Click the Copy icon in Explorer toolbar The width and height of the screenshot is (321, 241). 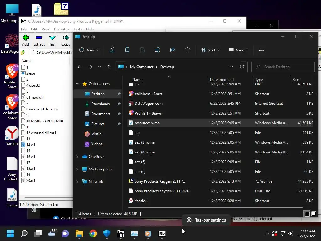click(x=127, y=50)
